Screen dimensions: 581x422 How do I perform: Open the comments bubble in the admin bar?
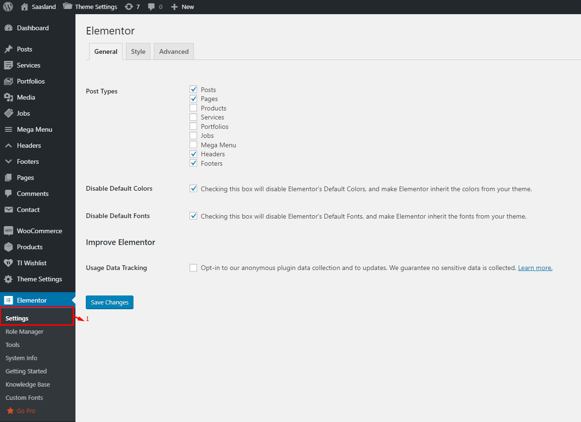(150, 7)
